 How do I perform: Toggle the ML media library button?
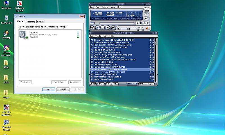point(147,23)
